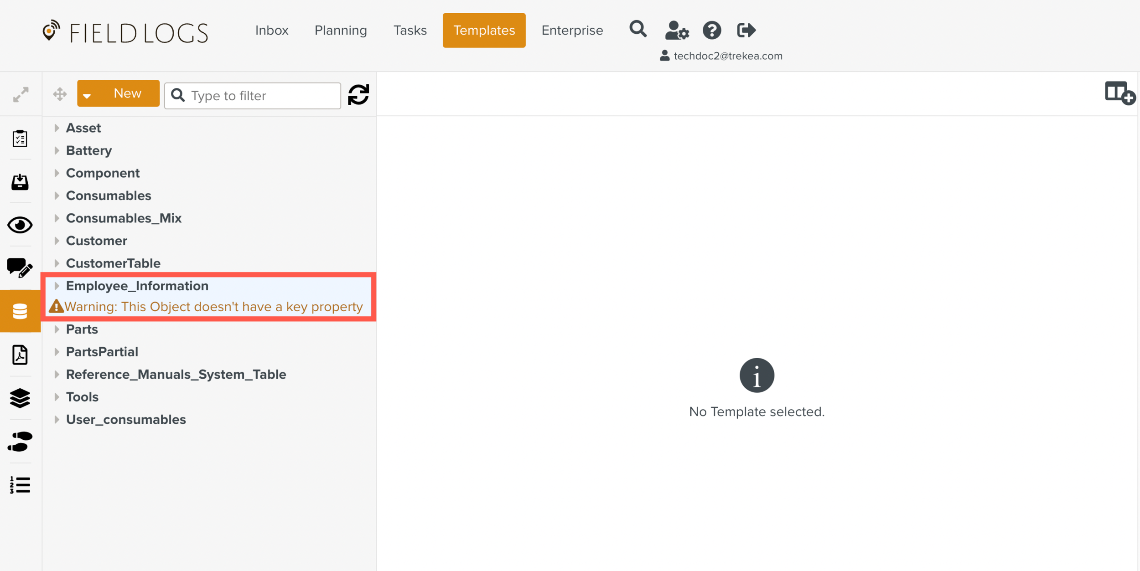Expand the Asset tree node
1140x571 pixels.
57,128
